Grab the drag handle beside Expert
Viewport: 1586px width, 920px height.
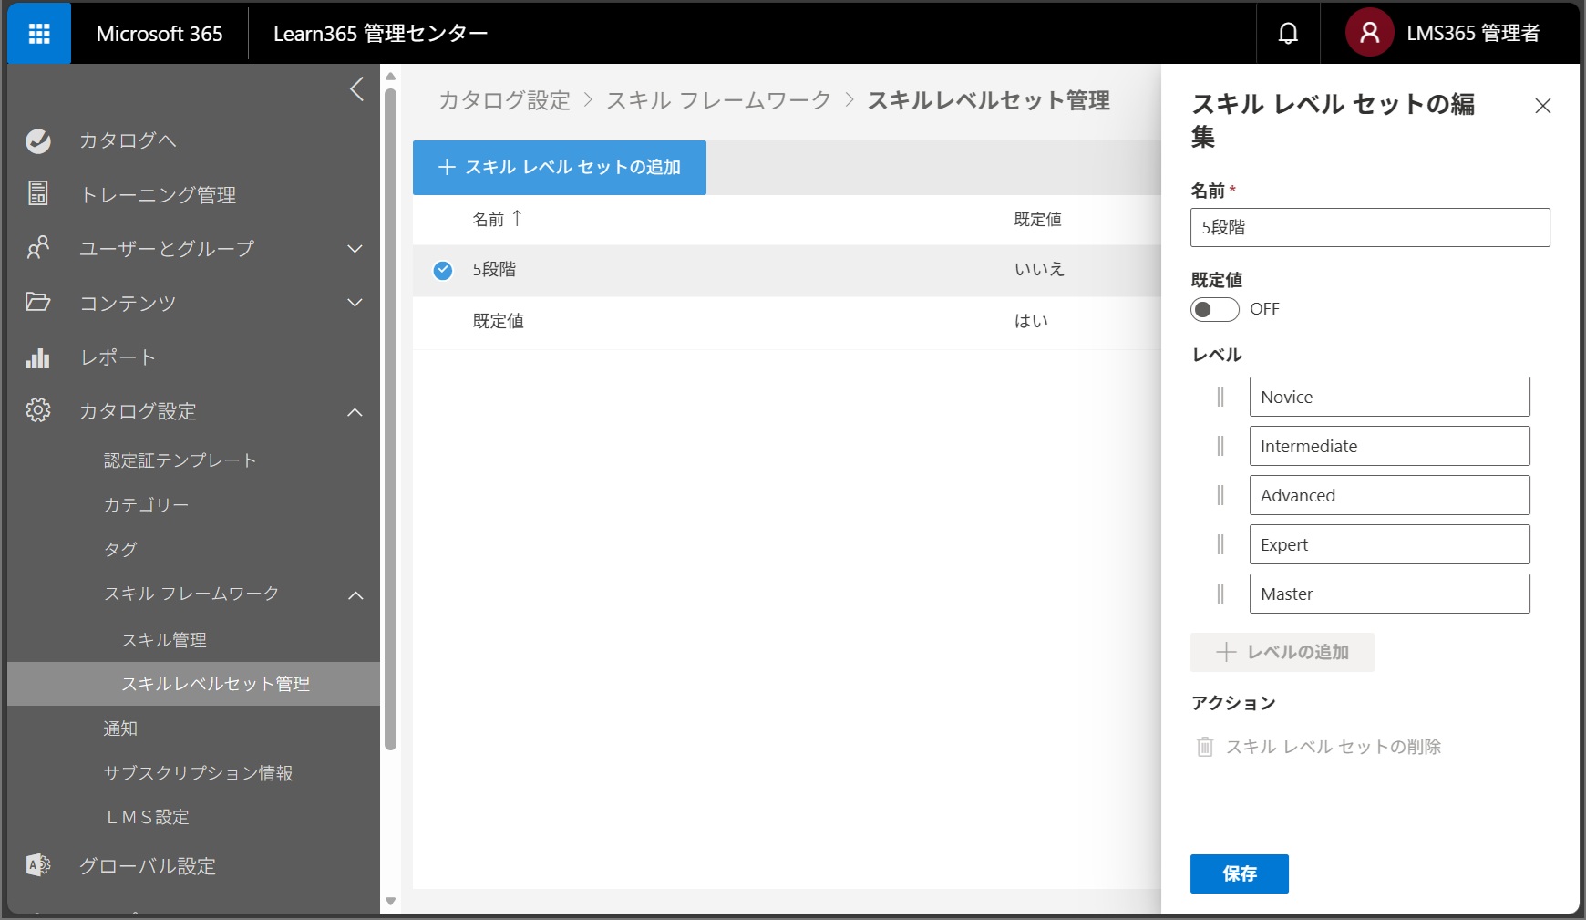pos(1220,544)
